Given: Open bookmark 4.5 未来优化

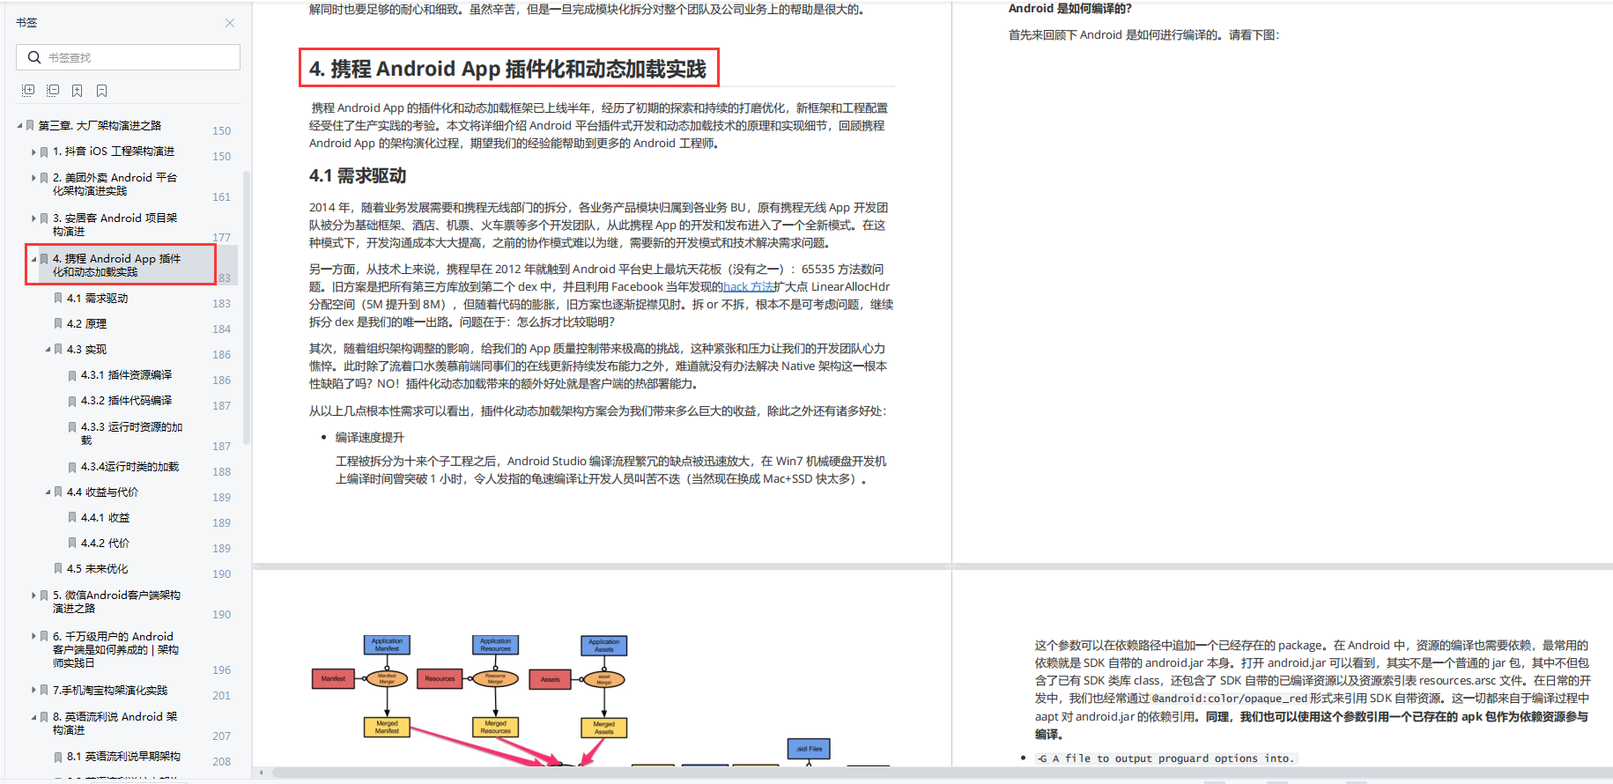Looking at the screenshot, I should (x=97, y=569).
